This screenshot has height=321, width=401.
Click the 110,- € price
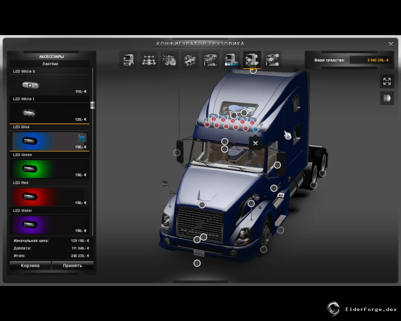tap(81, 92)
